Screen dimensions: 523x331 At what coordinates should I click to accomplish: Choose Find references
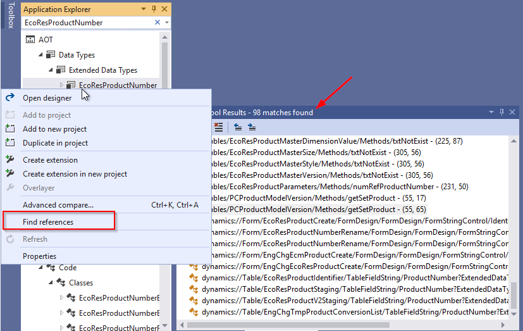48,222
